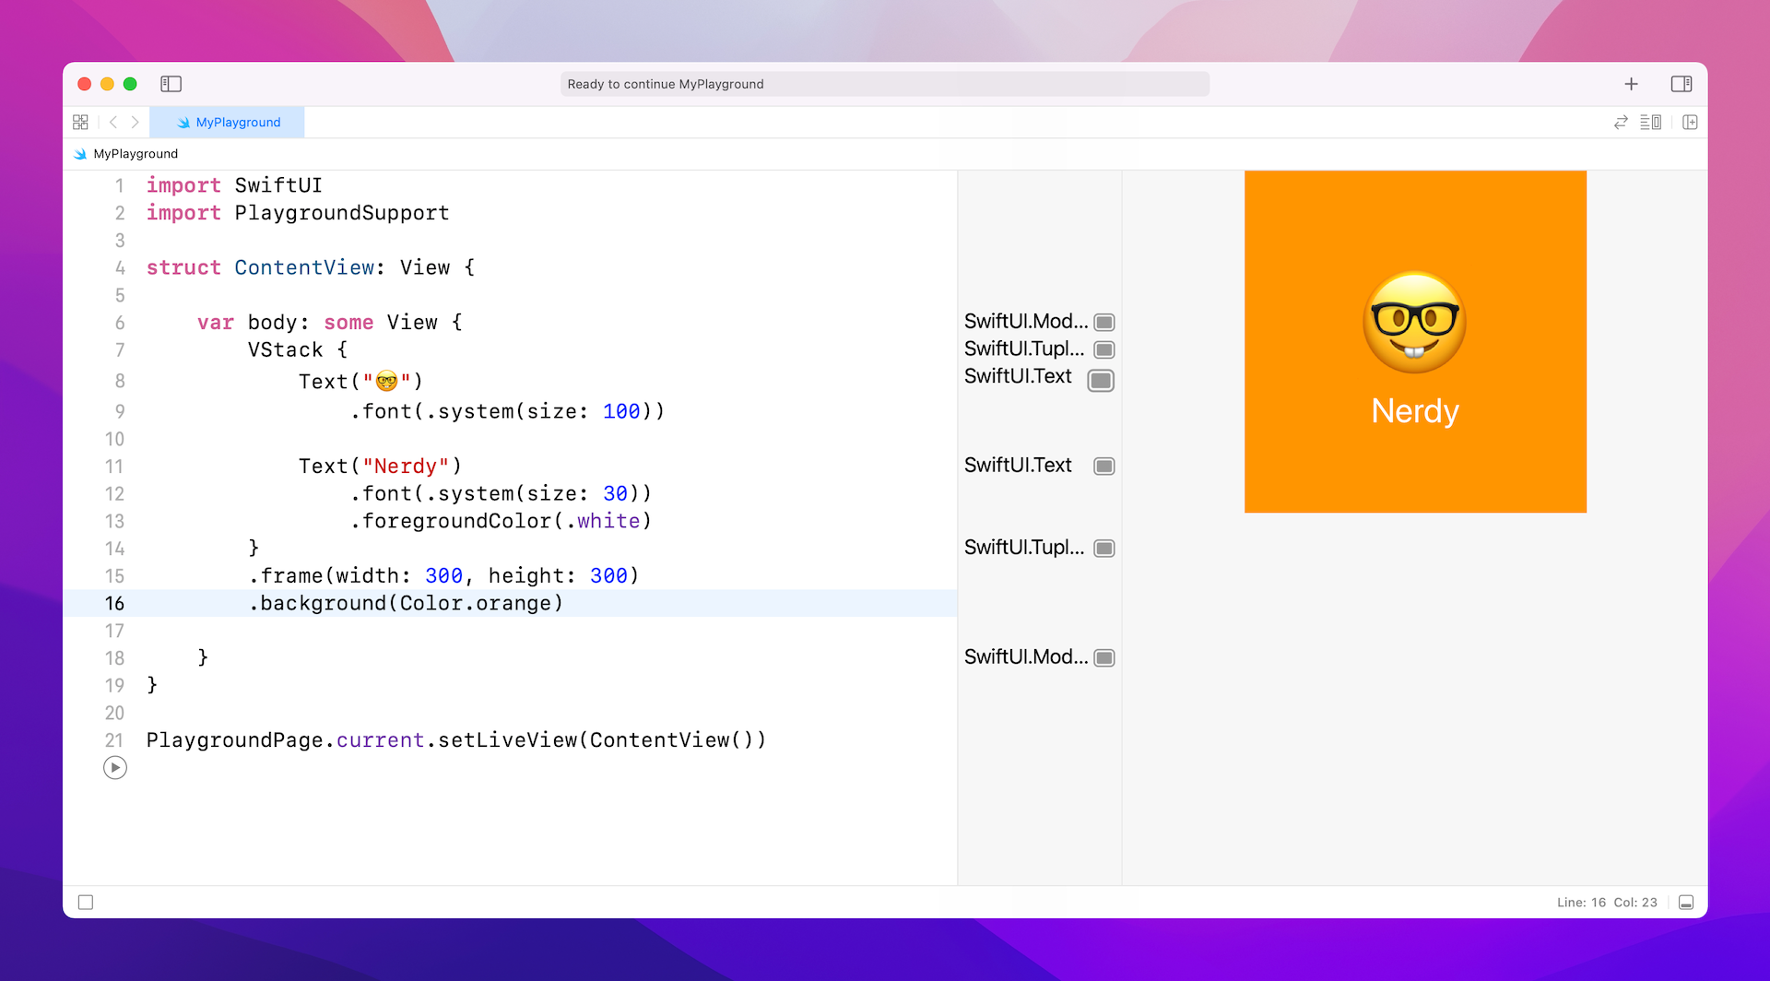The height and width of the screenshot is (981, 1770).
Task: Select the MyPlayground tab
Action: coord(227,121)
